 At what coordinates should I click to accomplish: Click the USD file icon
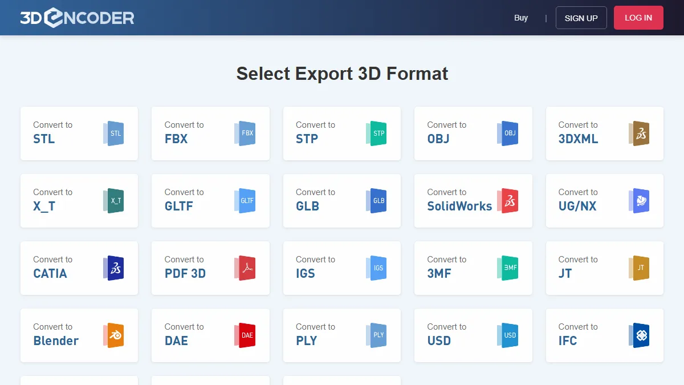[x=508, y=335]
